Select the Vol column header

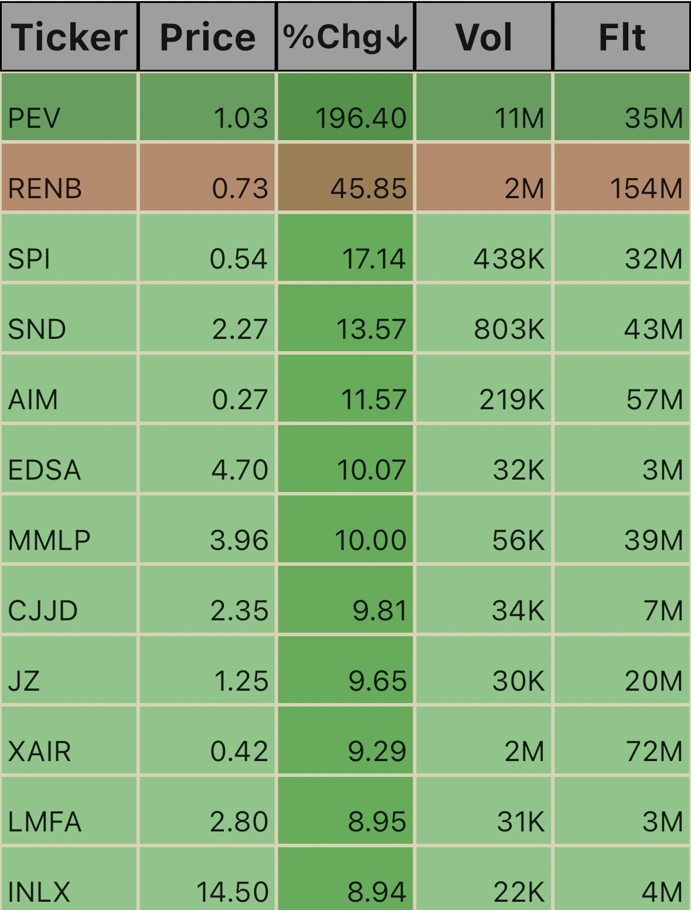coord(484,36)
